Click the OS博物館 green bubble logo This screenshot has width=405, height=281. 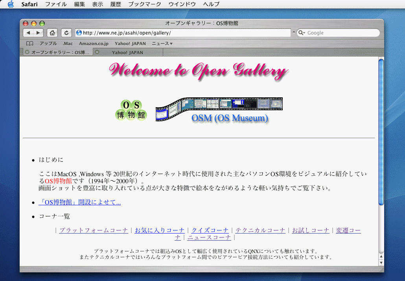[x=131, y=110]
